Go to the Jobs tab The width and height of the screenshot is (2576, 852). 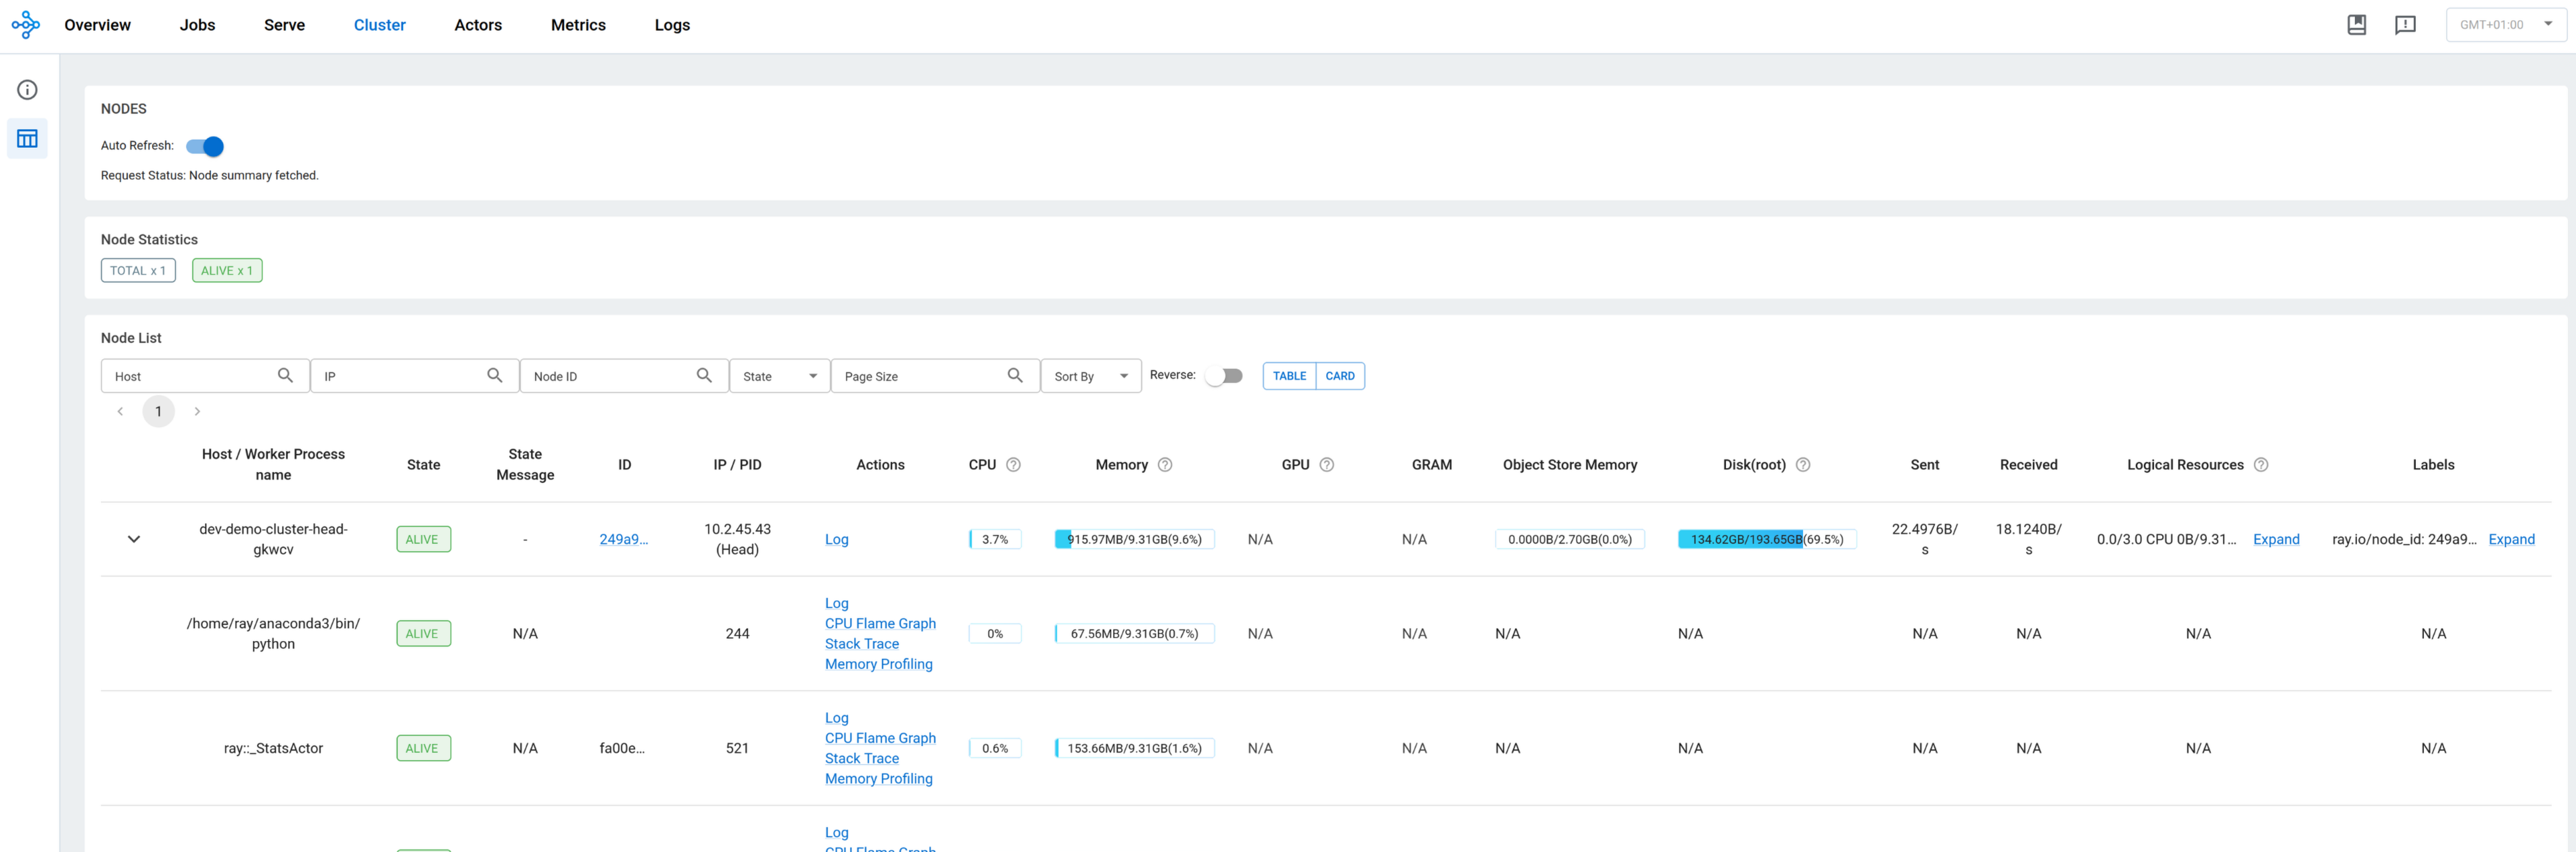pyautogui.click(x=197, y=25)
